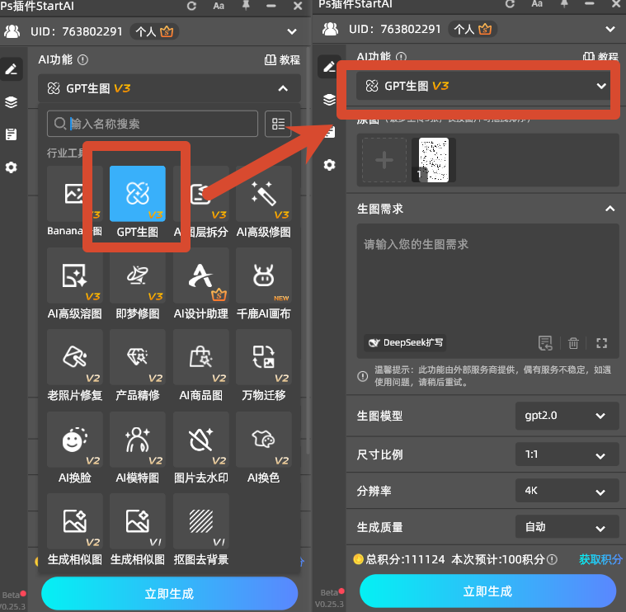Select the 抠图去背景 tool
Viewport: 626px width, 612px height.
pyautogui.click(x=200, y=521)
